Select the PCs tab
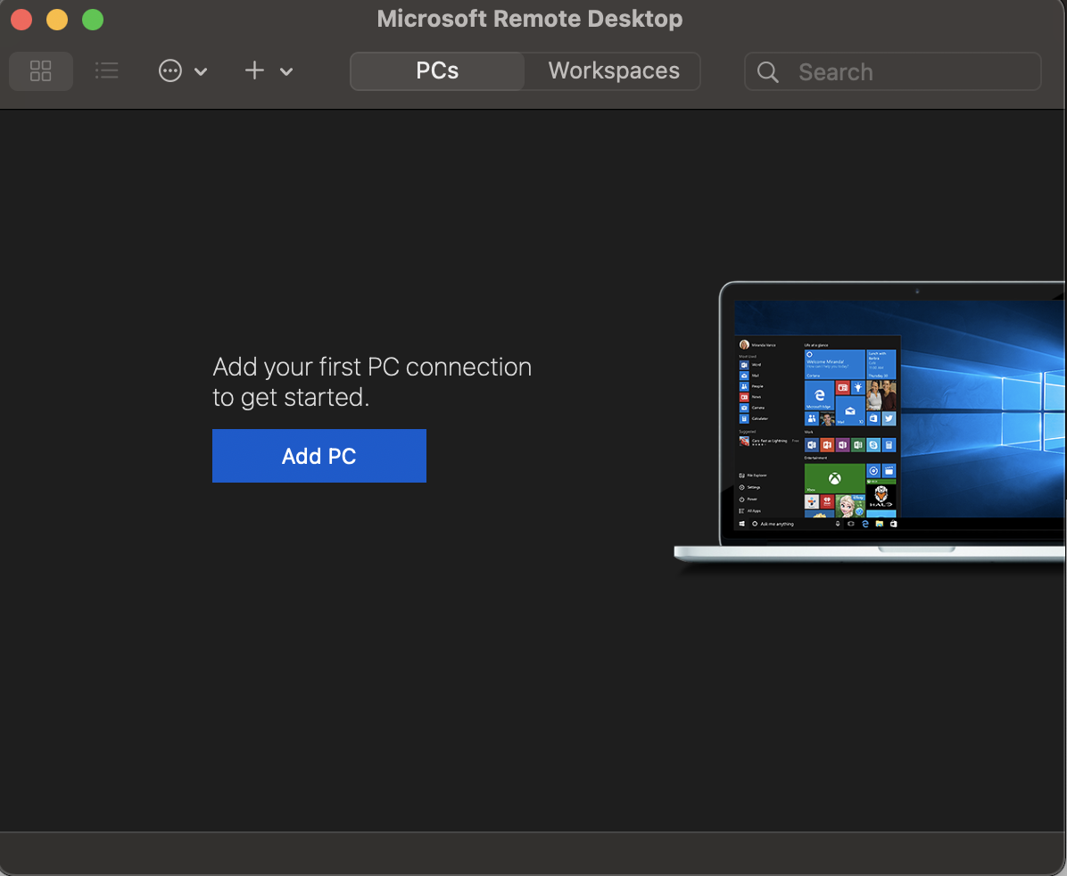The width and height of the screenshot is (1067, 876). (437, 70)
